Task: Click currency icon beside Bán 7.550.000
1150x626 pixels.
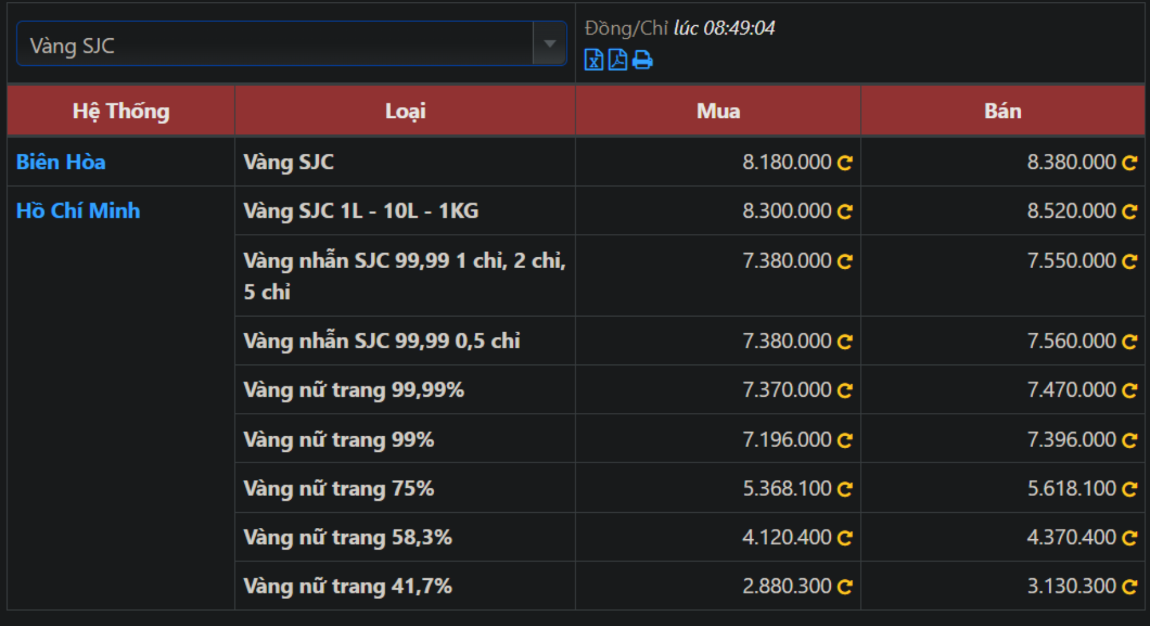Action: pos(1130,262)
